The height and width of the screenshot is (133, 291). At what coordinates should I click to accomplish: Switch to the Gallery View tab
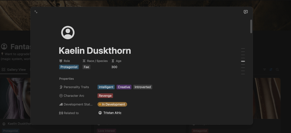point(14,70)
